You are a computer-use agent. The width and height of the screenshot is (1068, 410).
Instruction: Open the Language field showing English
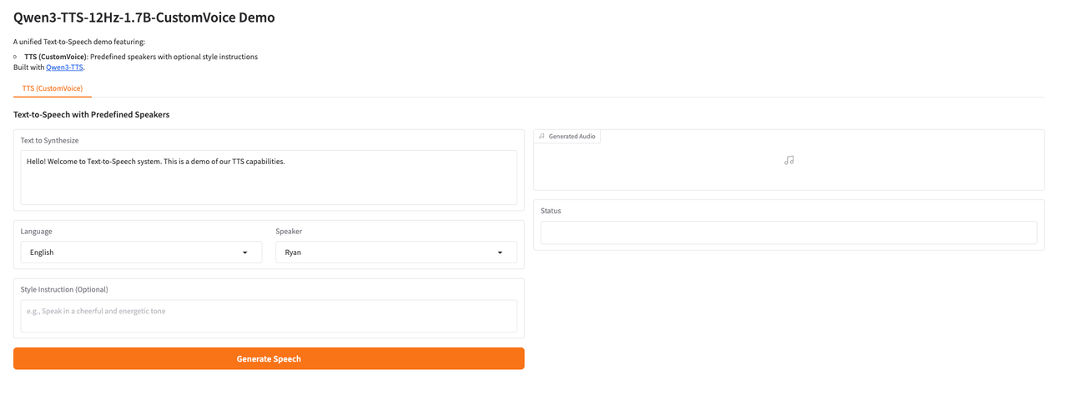pyautogui.click(x=133, y=252)
